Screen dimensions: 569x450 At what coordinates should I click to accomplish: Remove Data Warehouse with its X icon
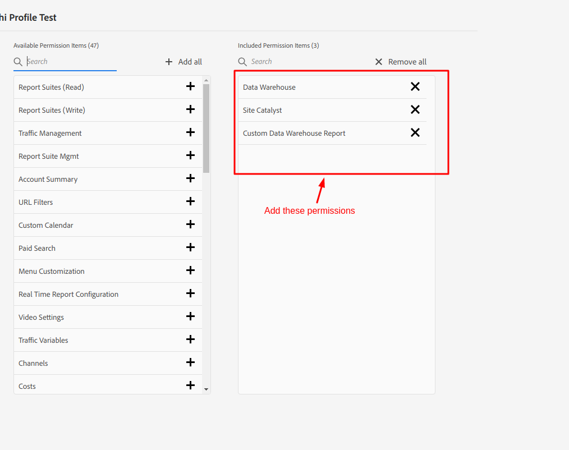pos(415,86)
